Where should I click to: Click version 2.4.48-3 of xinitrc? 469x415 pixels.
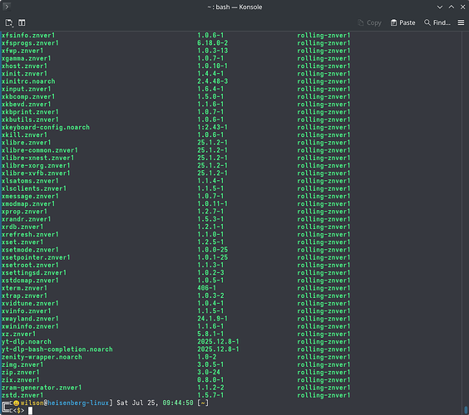[212, 81]
